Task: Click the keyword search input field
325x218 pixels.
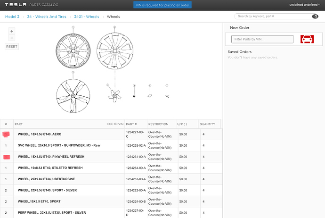Action: coord(273,16)
